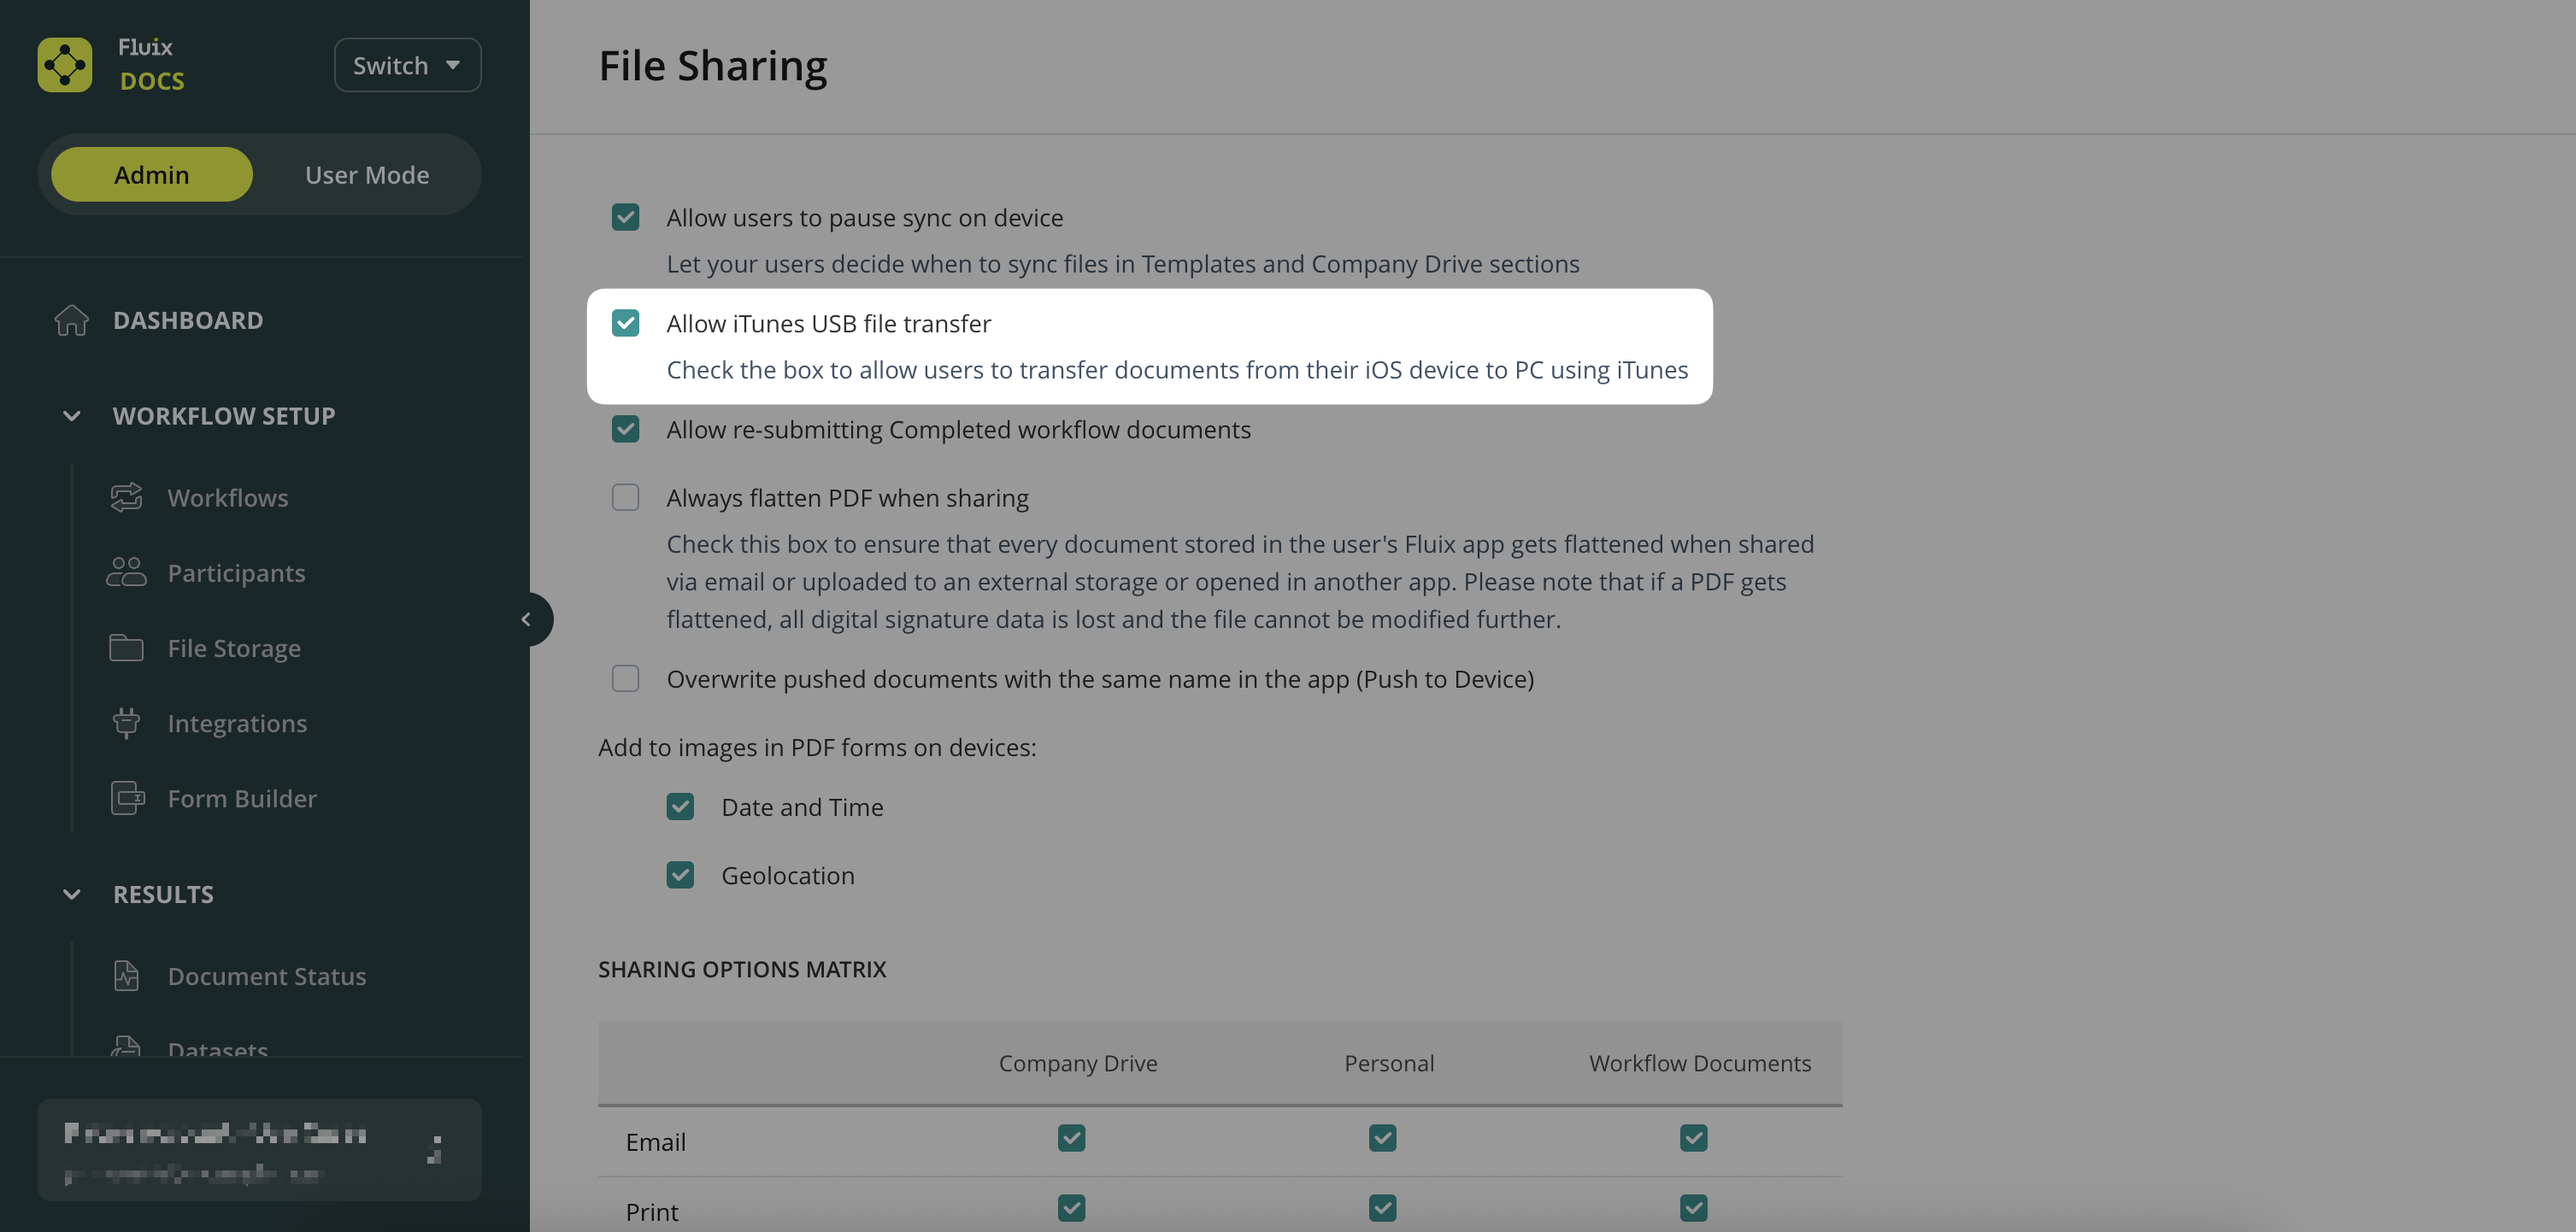Collapse the sidebar with arrow button
This screenshot has height=1232, width=2576.
click(526, 619)
